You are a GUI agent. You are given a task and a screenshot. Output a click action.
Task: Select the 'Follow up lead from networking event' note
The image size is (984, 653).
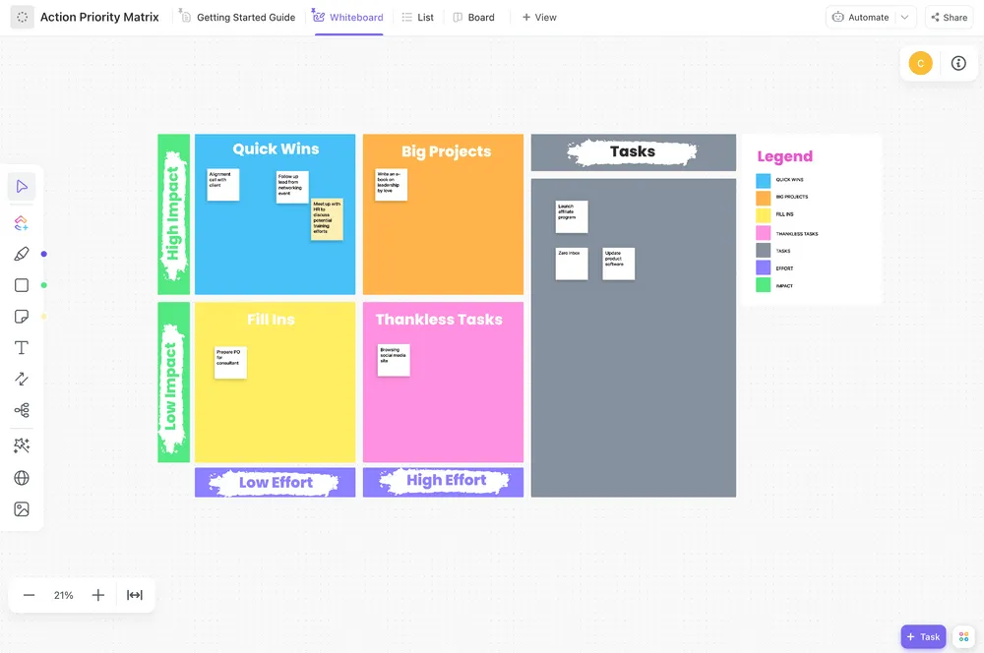tap(292, 187)
